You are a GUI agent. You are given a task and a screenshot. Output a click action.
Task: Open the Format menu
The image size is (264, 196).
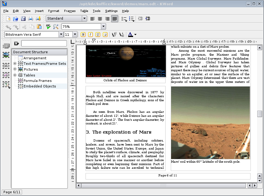click(x=54, y=11)
